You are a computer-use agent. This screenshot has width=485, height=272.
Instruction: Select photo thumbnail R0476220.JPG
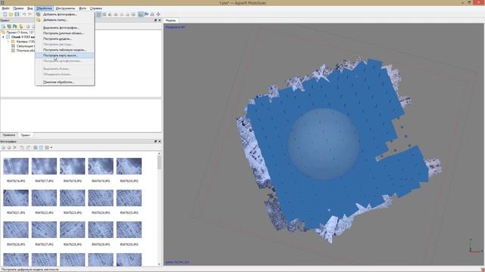click(129, 166)
